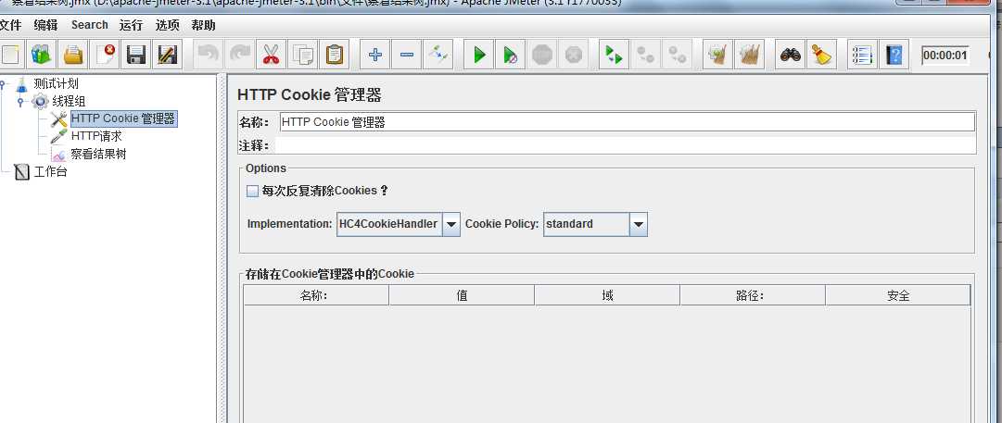1002x423 pixels.
Task: Click the grey Stop icon
Action: (542, 55)
